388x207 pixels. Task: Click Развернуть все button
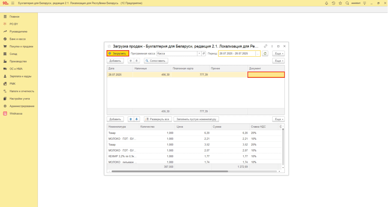tap(158, 119)
